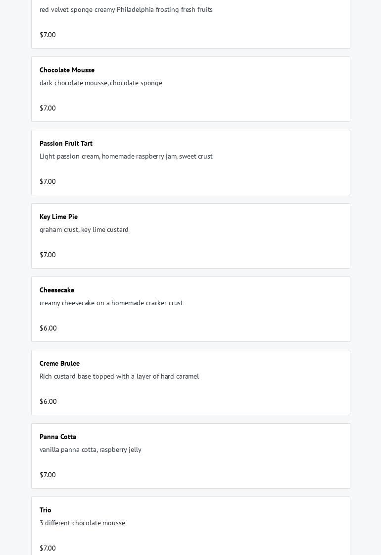Click the Key Lime Pie heading
The width and height of the screenshot is (381, 555).
pos(58,217)
